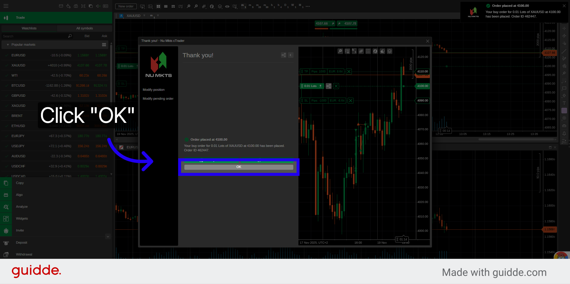Open the XAUUSD symbol dropdown
The image size is (570, 284).
(x=145, y=16)
